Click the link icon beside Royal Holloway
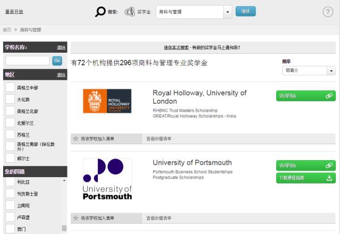The height and width of the screenshot is (234, 340). coord(329,96)
